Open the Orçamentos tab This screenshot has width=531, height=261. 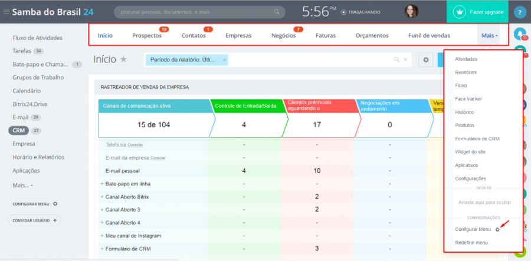click(372, 35)
